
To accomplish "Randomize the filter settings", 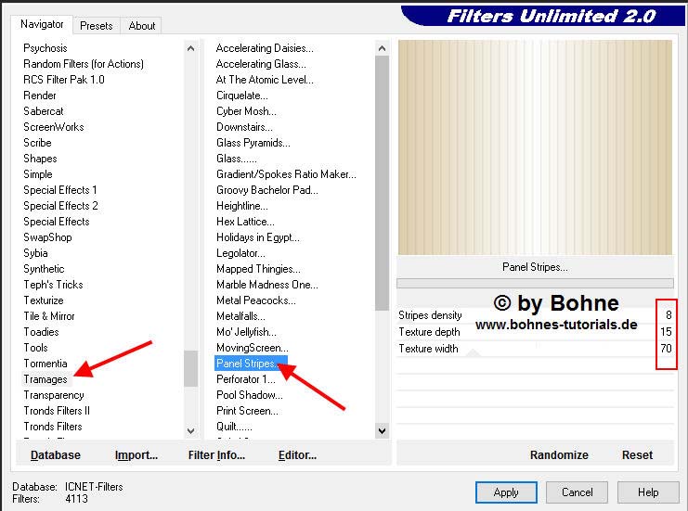I will point(559,455).
